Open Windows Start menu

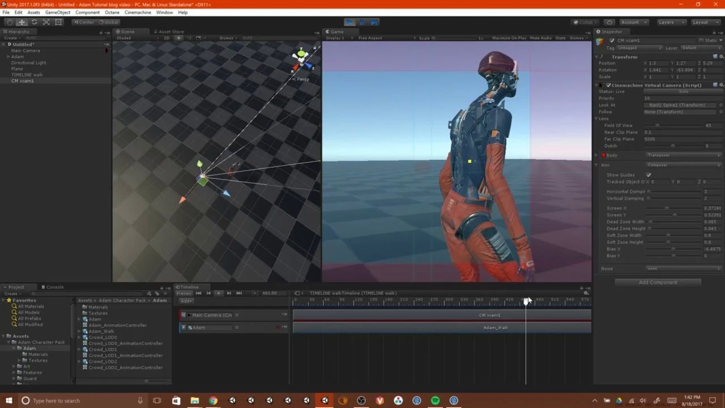click(x=9, y=401)
